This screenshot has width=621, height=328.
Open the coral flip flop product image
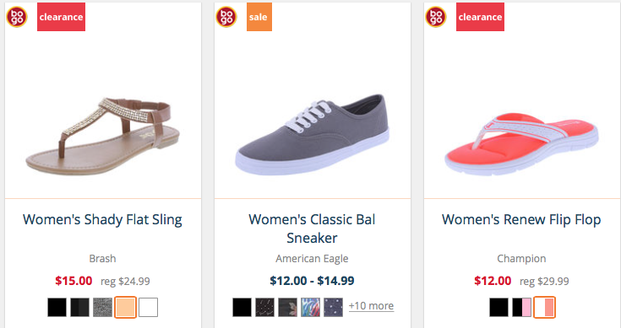click(x=521, y=143)
